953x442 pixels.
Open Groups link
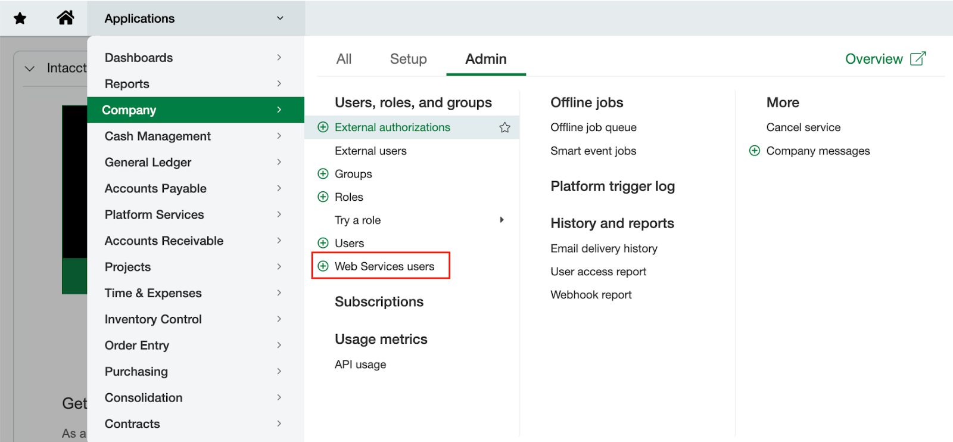[x=353, y=174]
